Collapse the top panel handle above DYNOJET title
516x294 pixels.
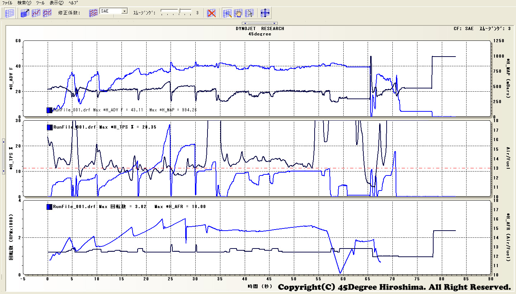click(260, 23)
